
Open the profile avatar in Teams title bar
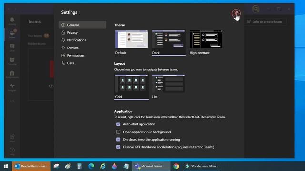(255, 9)
